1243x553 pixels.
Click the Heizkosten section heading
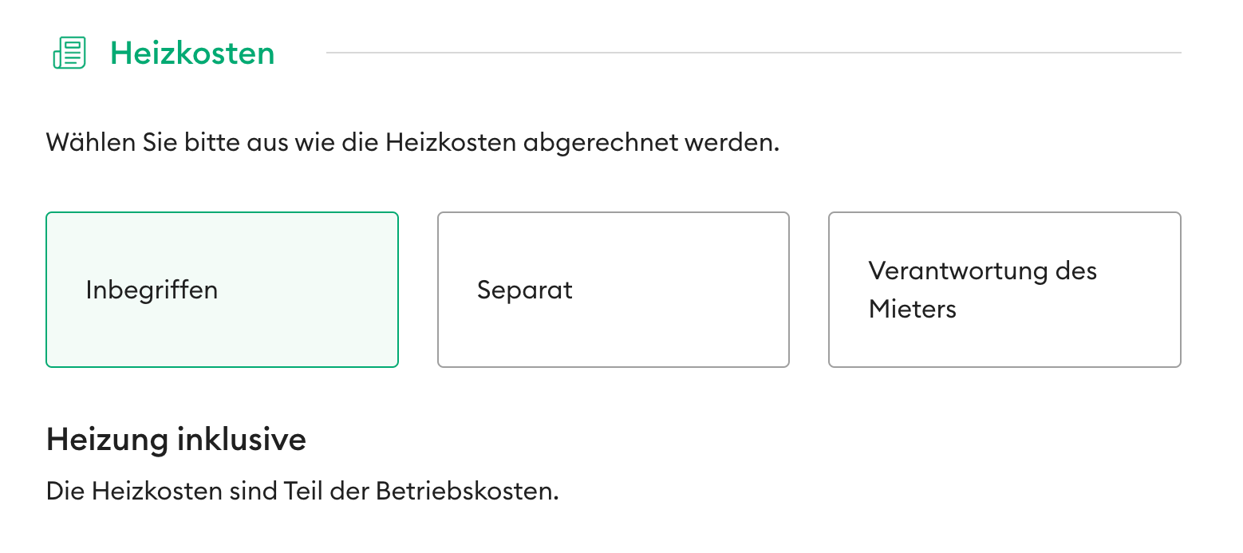point(192,53)
